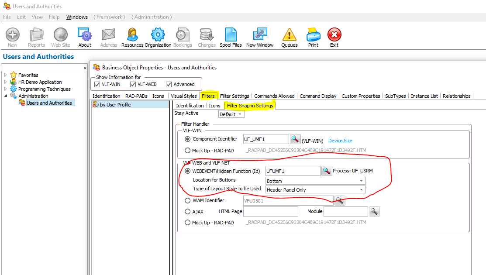Select the WAM Identifier radio button
This screenshot has width=486, height=275.
point(188,201)
